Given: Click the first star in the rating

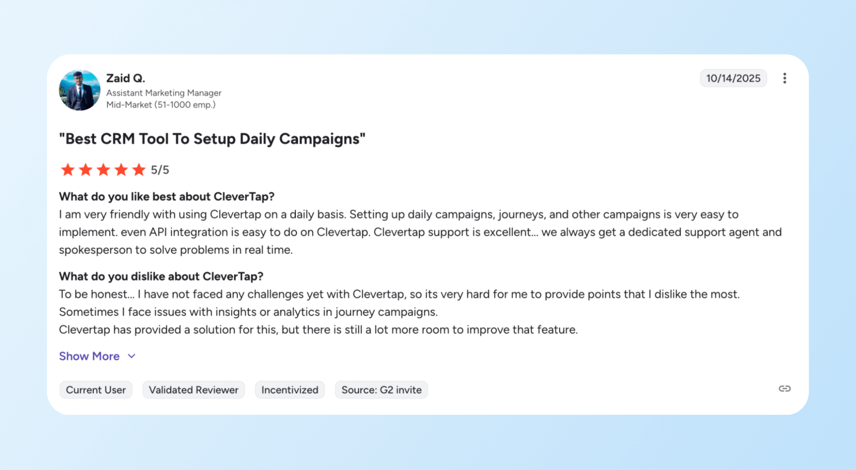Looking at the screenshot, I should tap(68, 170).
